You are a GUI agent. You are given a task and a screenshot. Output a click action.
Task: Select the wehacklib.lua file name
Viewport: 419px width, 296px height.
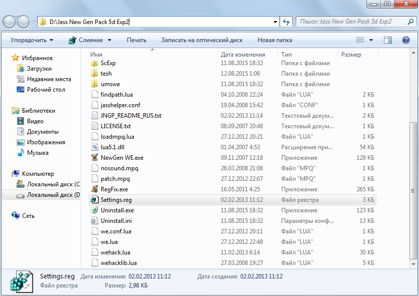(x=119, y=263)
